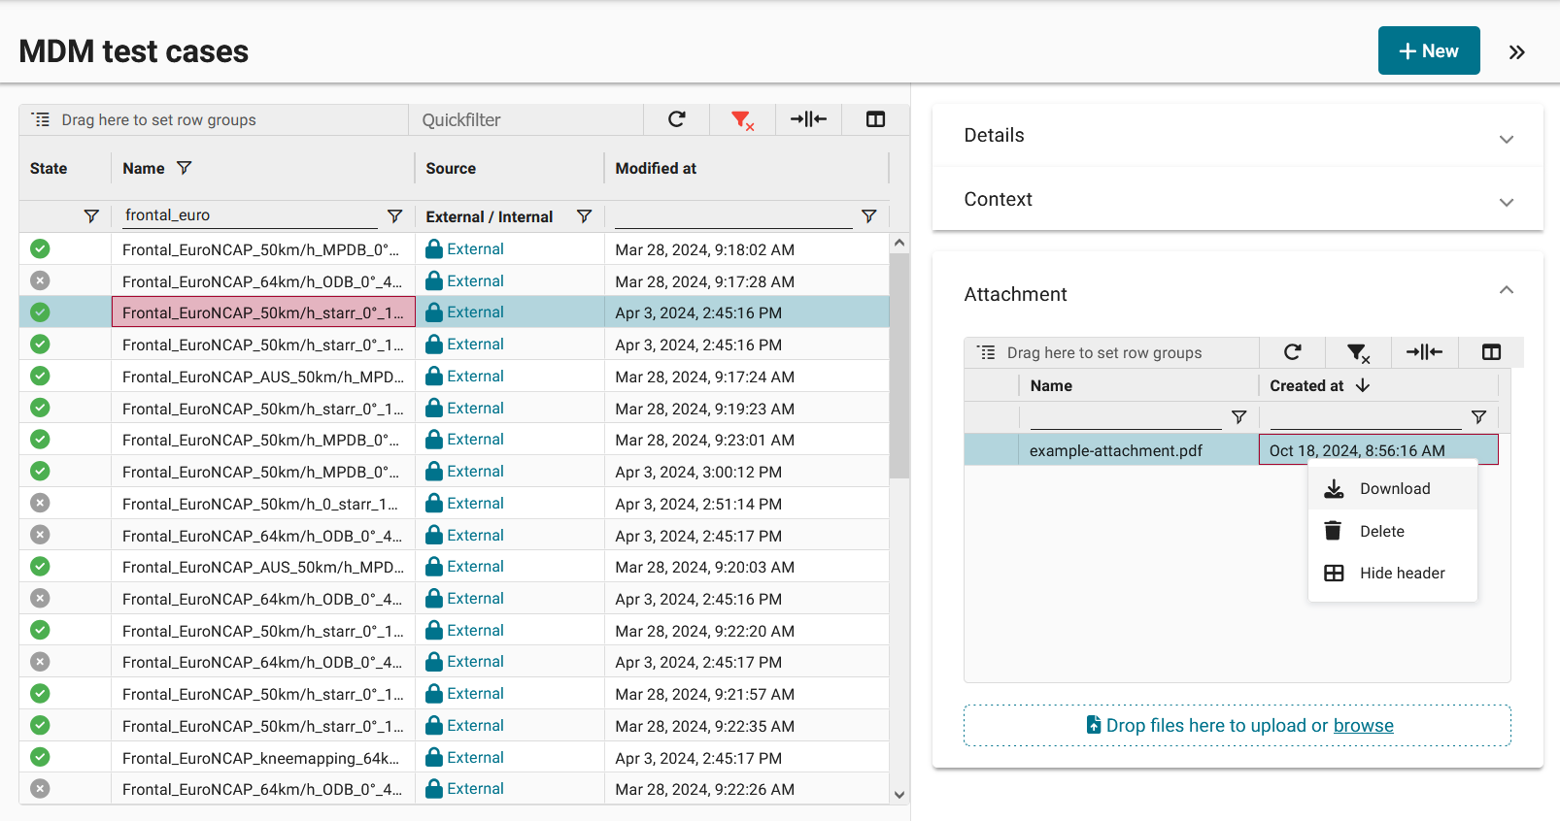Select Frontal_EuroNCAP_kneemapping_64k row
This screenshot has height=821, width=1560.
454,757
